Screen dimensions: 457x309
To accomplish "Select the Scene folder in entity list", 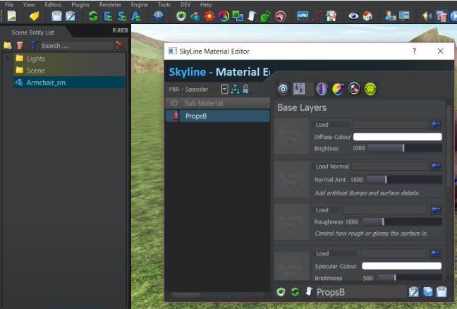I will coord(70,71).
